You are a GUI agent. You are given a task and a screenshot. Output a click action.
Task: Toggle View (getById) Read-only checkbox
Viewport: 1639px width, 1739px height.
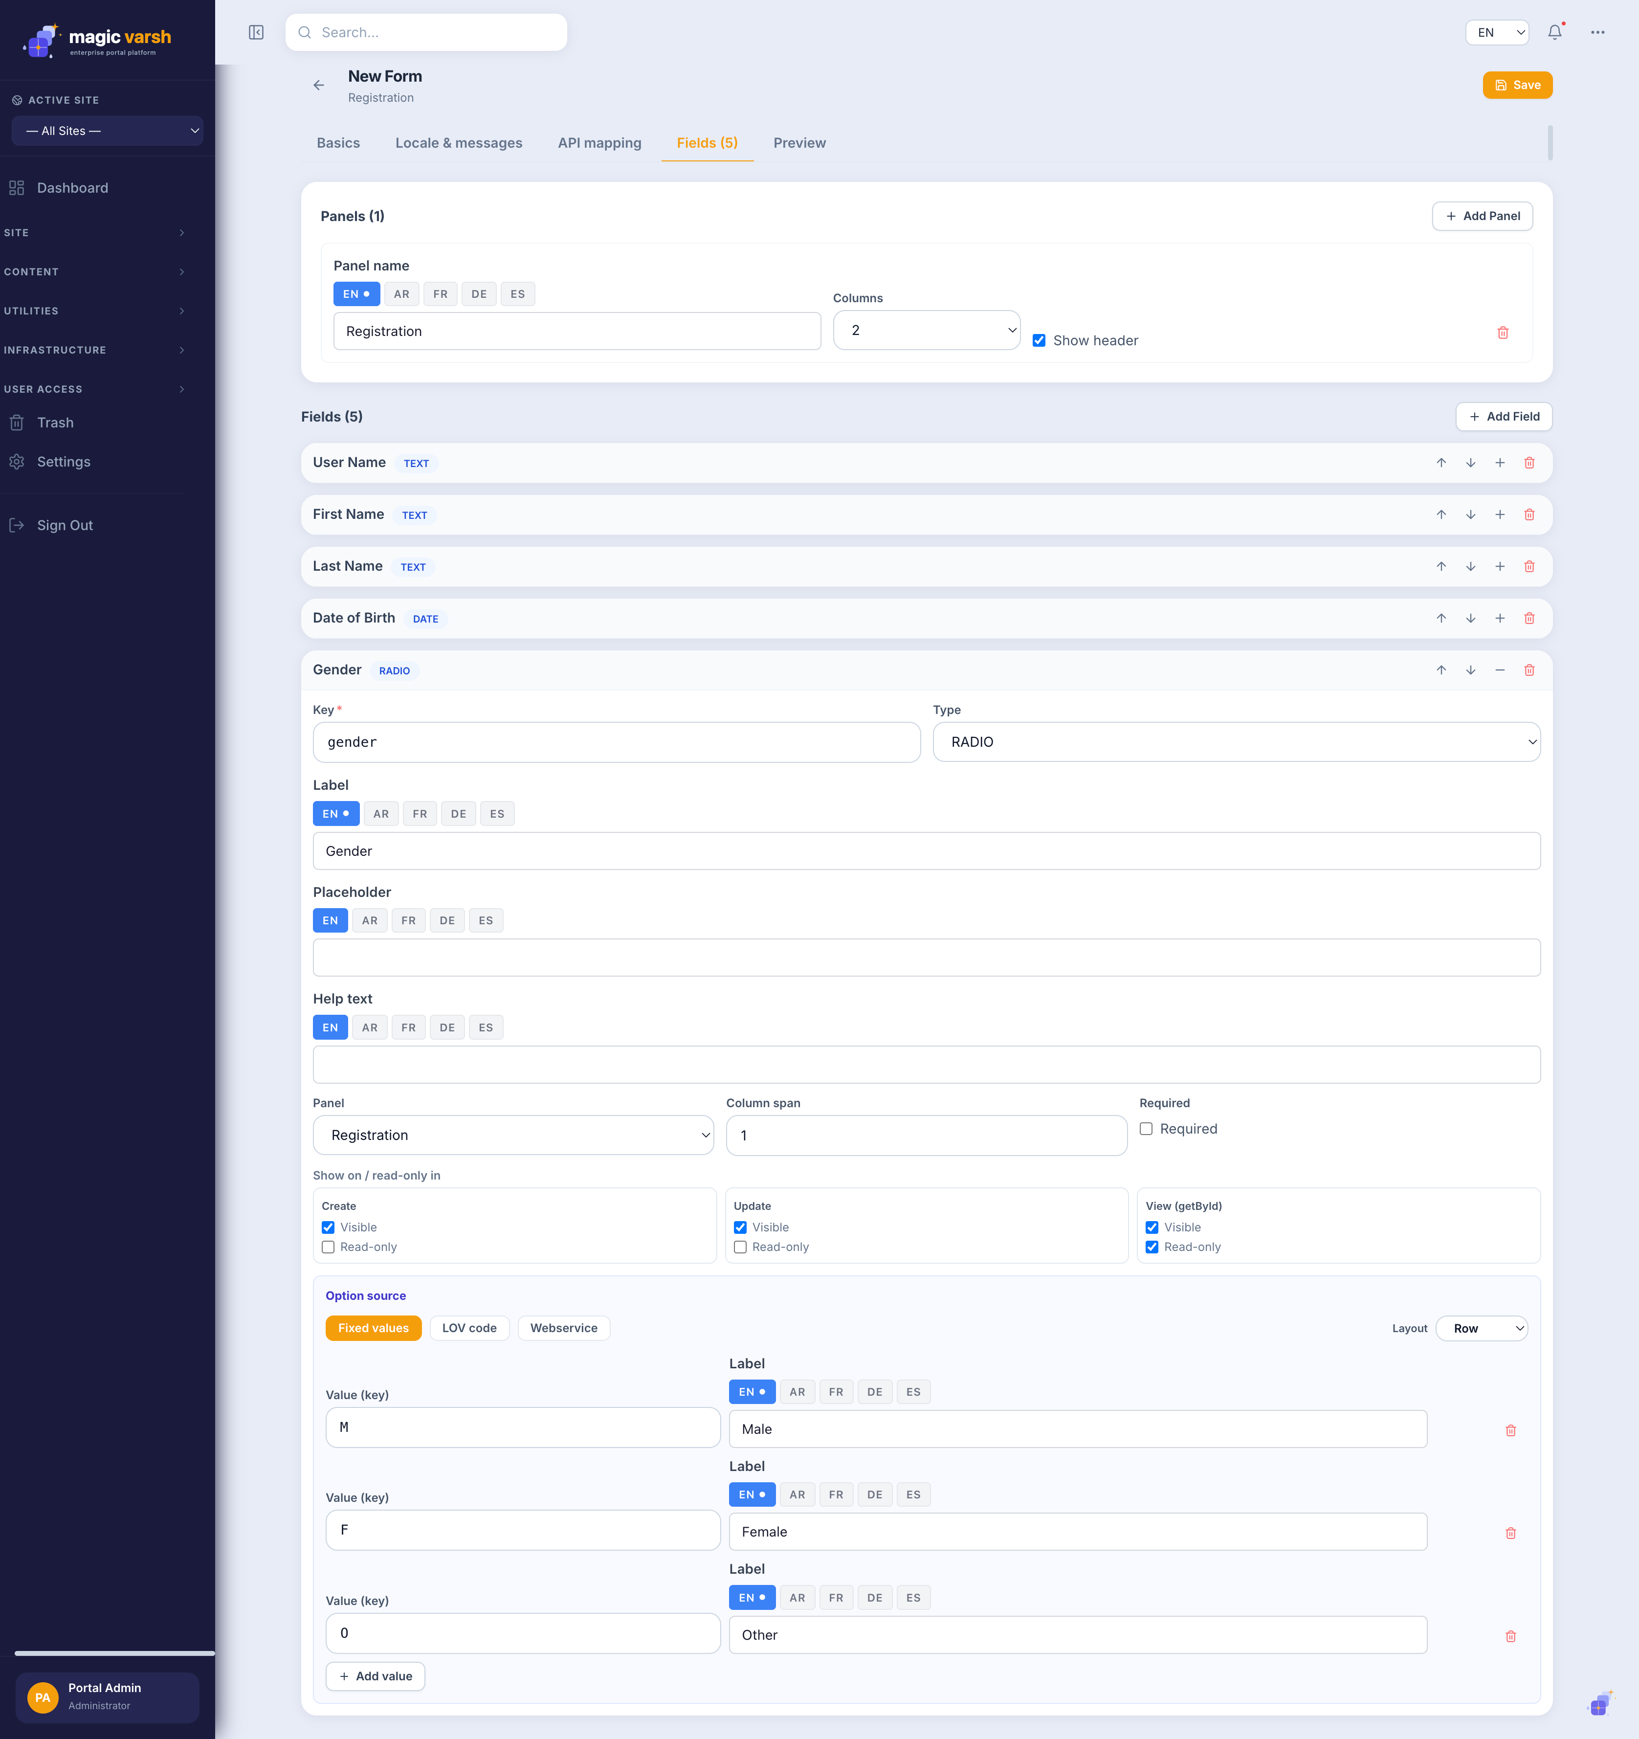point(1152,1247)
